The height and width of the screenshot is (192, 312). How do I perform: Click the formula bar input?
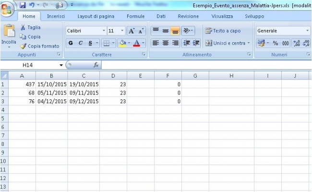pos(206,65)
